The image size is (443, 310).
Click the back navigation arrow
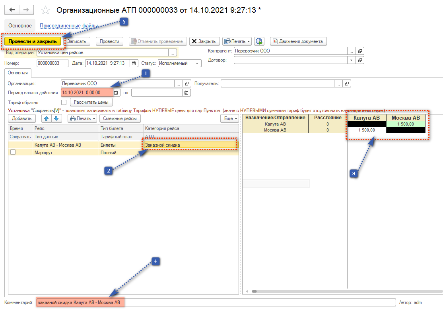tap(12, 10)
